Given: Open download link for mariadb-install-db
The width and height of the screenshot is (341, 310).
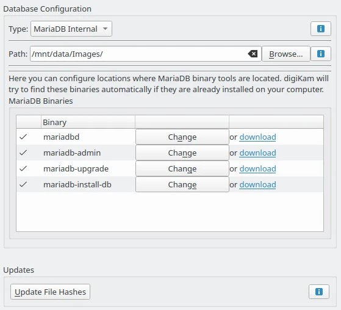Looking at the screenshot, I should [x=257, y=185].
